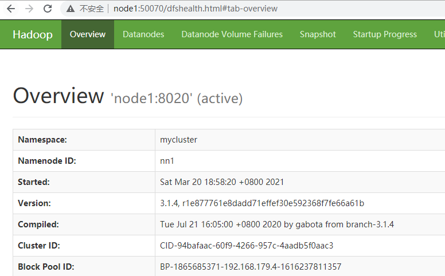The height and width of the screenshot is (276, 445).
Task: Click the browser back arrow
Action: pos(11,9)
